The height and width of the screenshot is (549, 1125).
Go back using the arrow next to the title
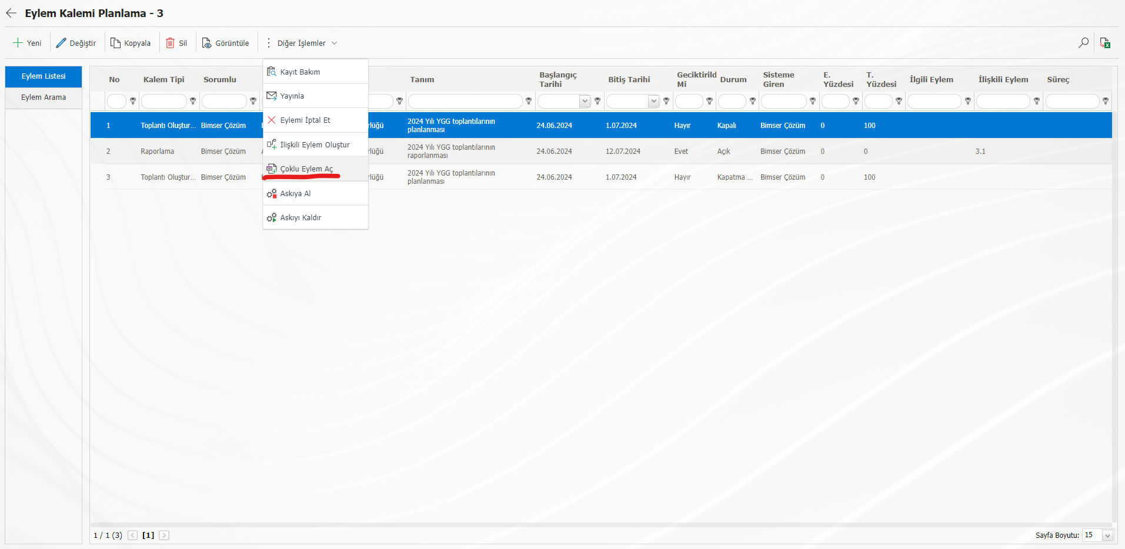[11, 13]
